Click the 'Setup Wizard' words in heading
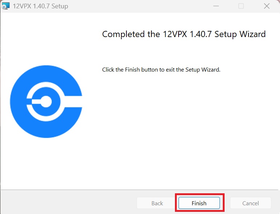Viewport: 280px width, 214px height. pyautogui.click(x=240, y=34)
